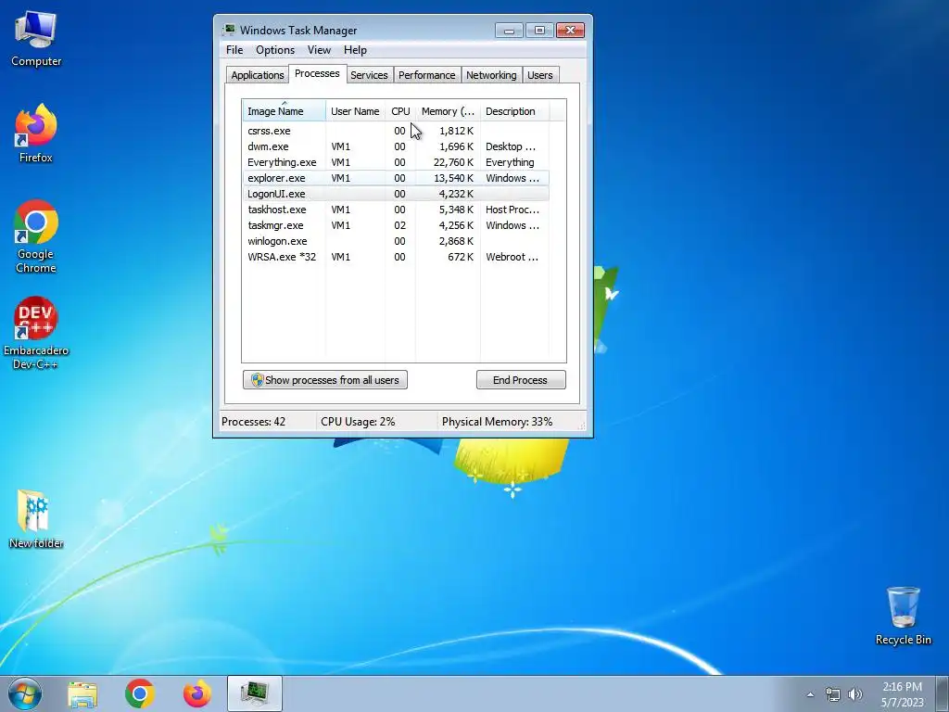This screenshot has width=949, height=712.
Task: Select the Processes tab
Action: (317, 73)
